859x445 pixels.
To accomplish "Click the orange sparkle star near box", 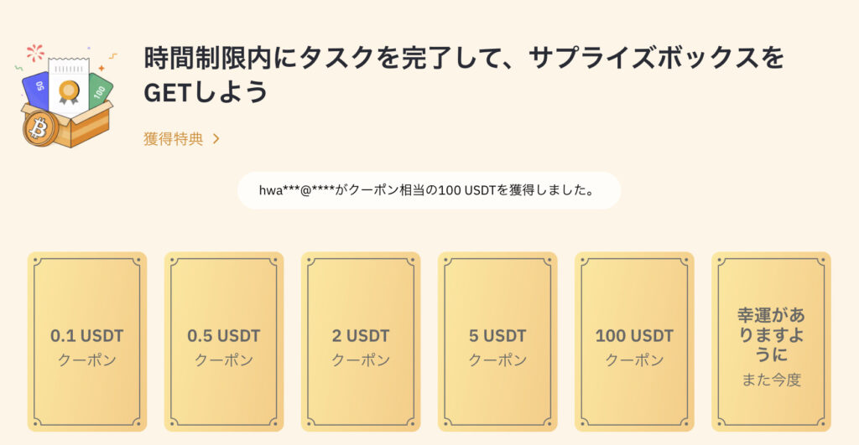I will tap(102, 69).
